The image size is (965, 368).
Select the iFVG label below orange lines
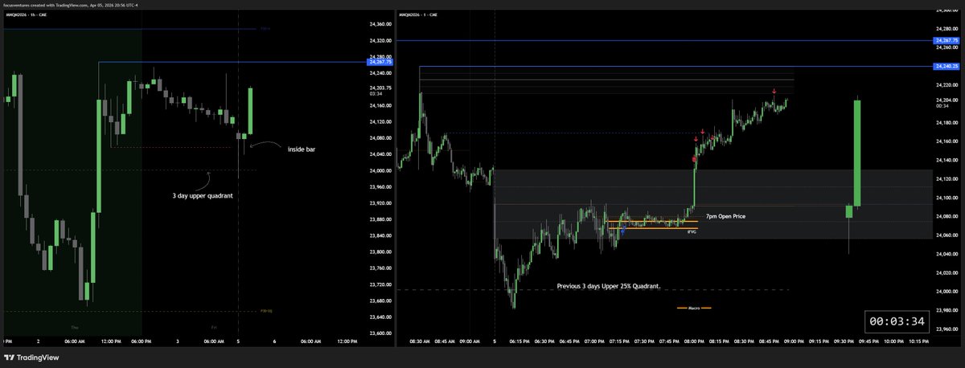[691, 231]
